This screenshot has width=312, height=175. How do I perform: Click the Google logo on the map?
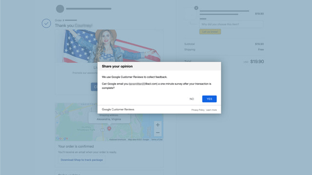click(x=62, y=138)
